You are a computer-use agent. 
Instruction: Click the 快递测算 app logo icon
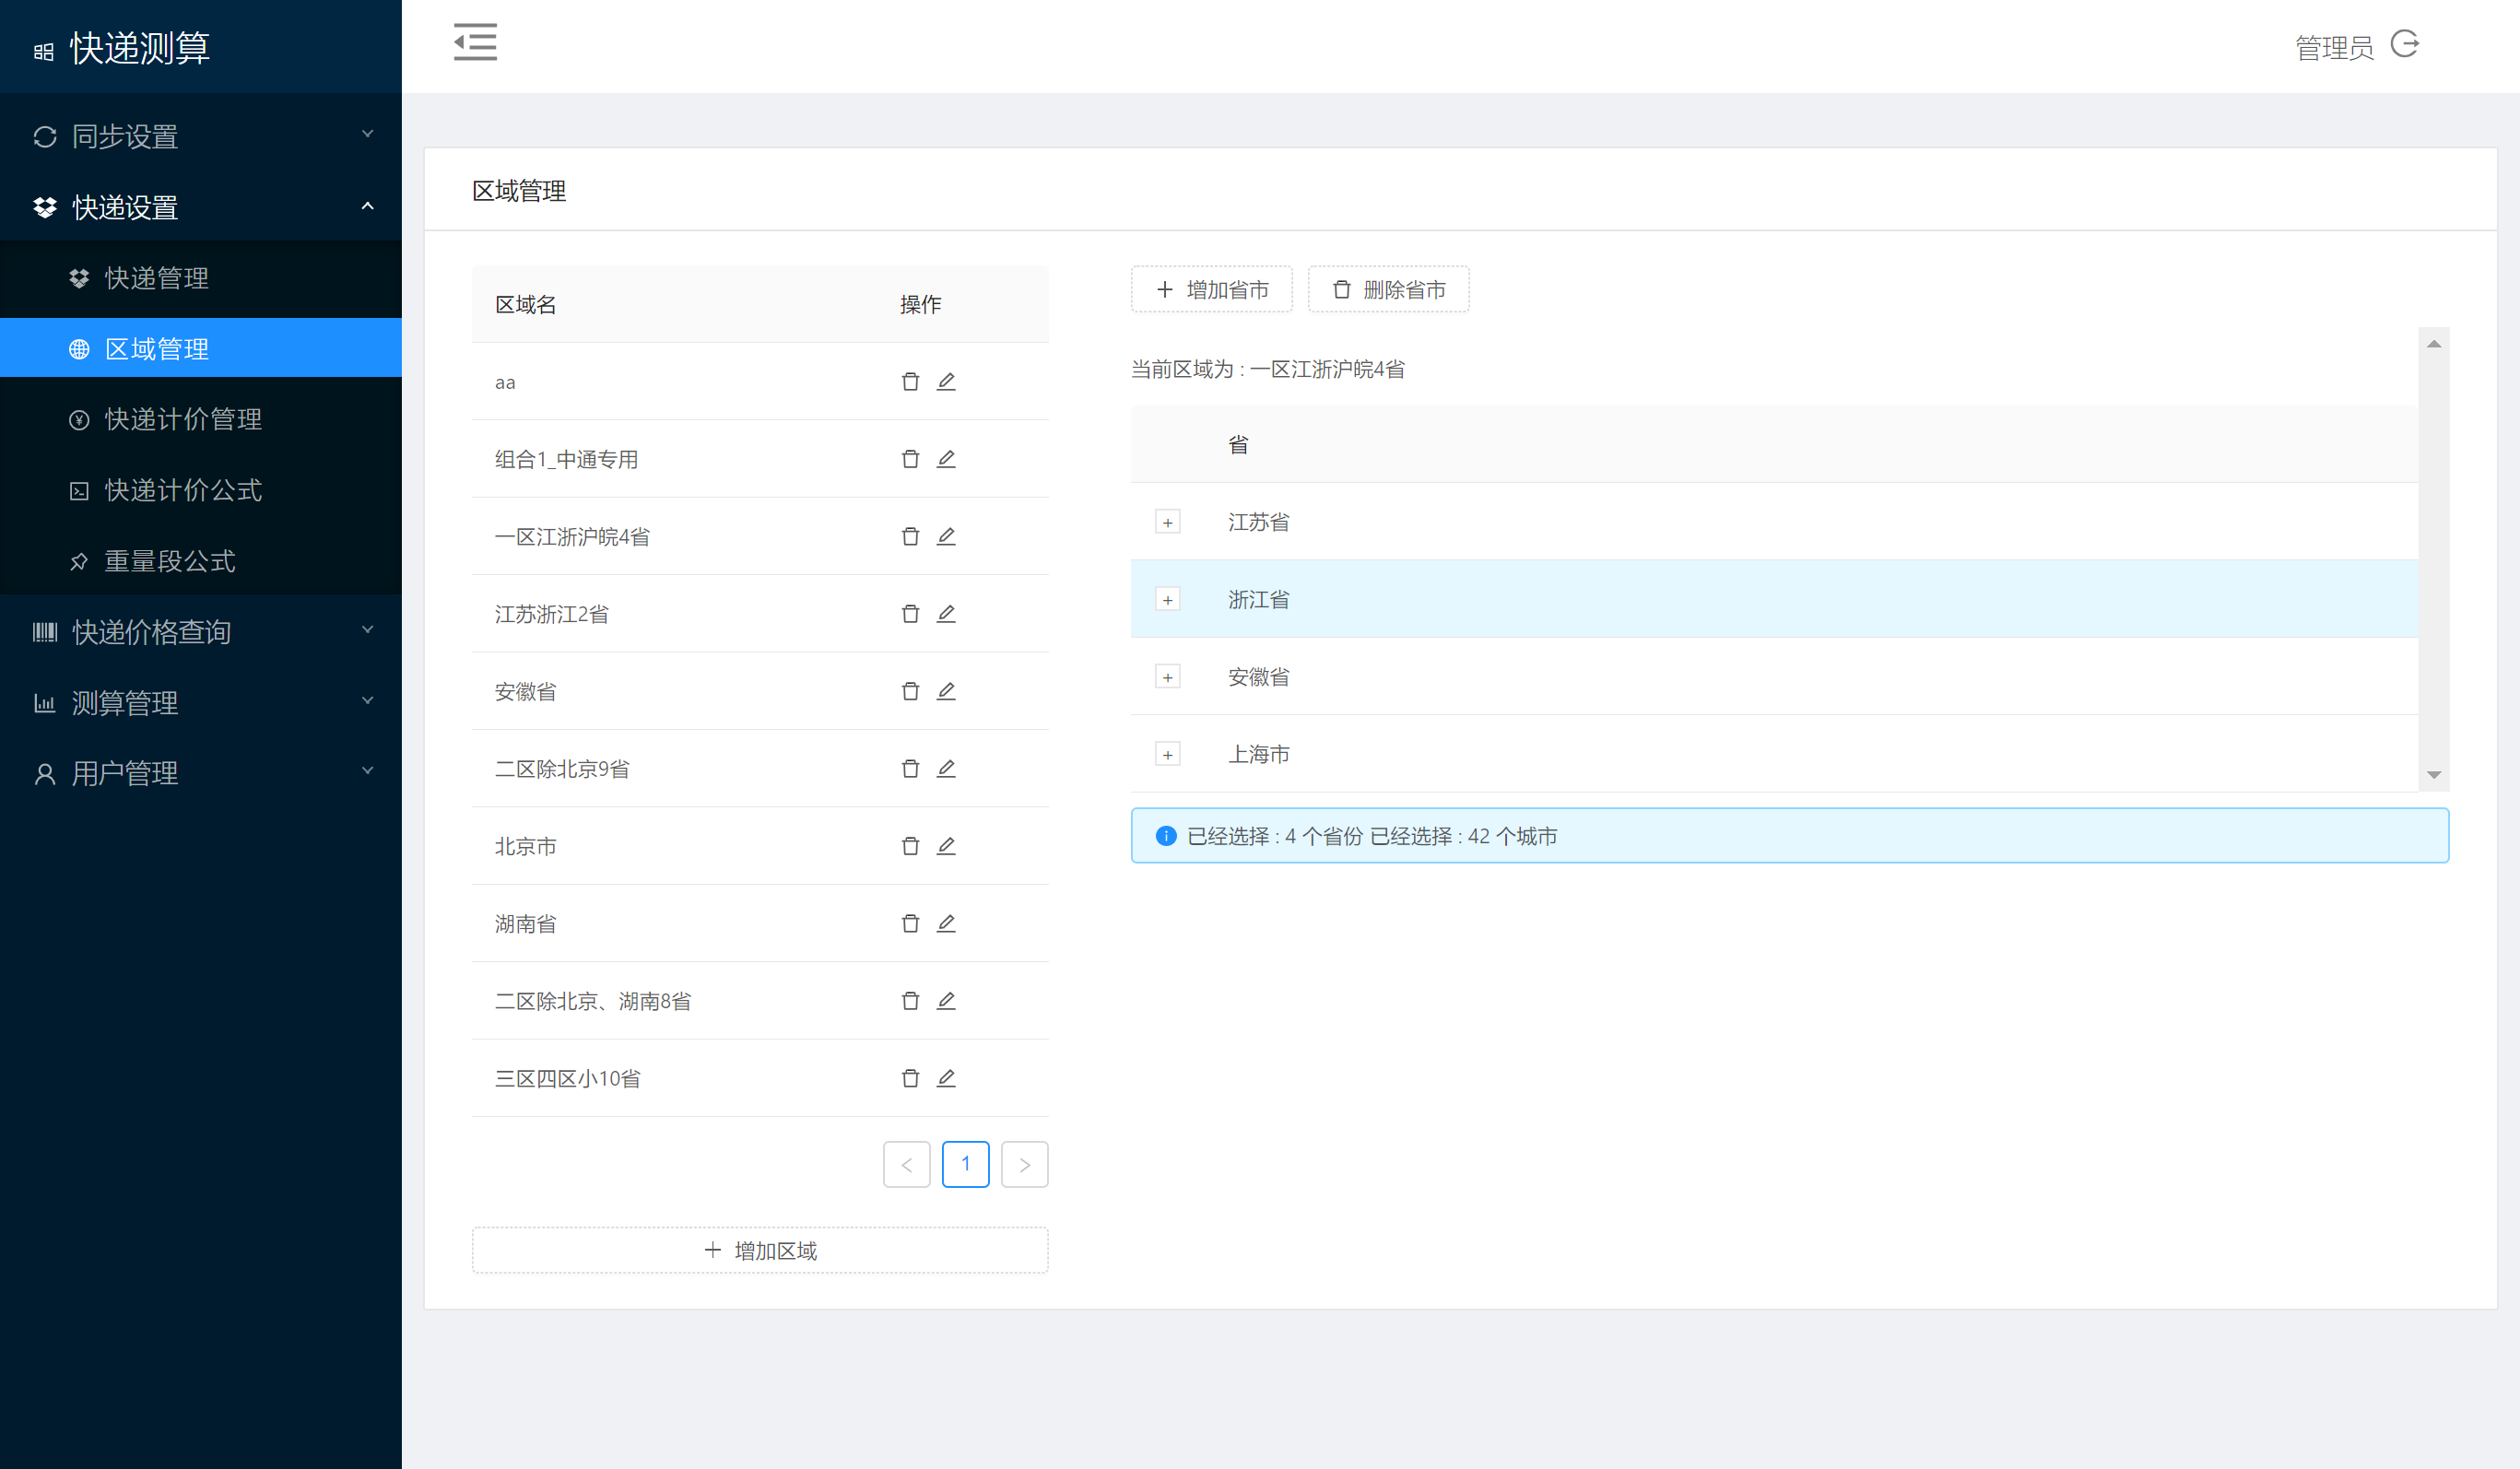point(43,51)
